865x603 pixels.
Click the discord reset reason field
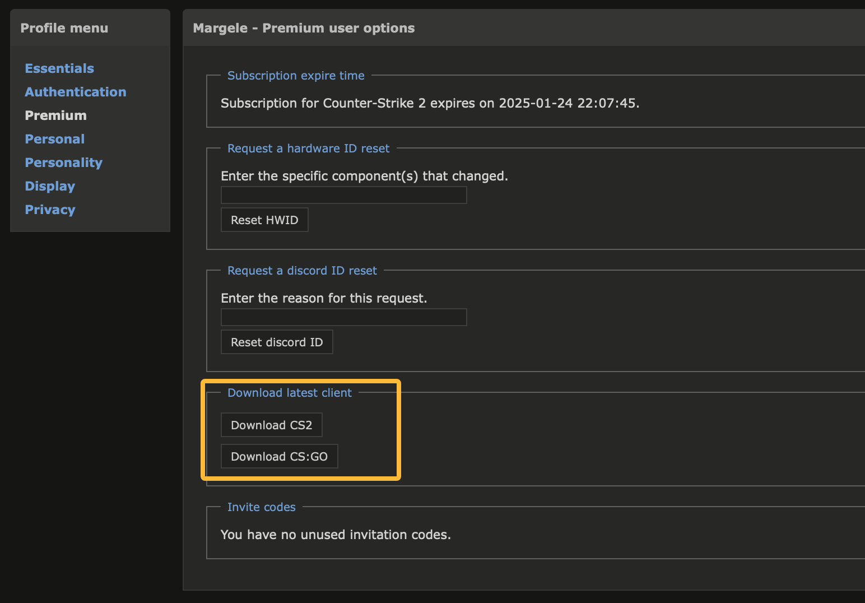pos(343,318)
